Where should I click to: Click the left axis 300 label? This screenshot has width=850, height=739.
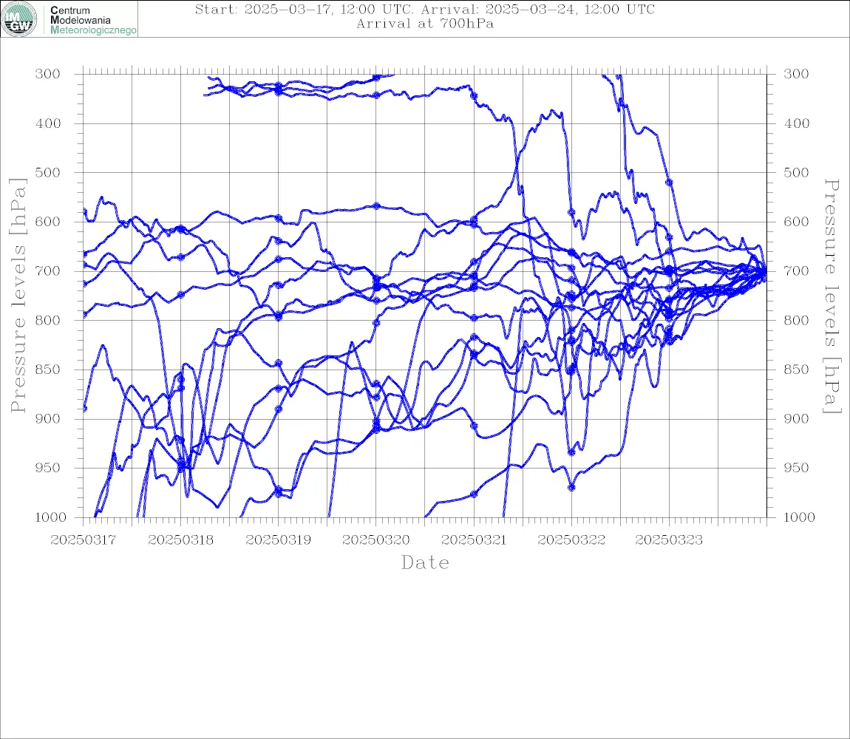(48, 74)
